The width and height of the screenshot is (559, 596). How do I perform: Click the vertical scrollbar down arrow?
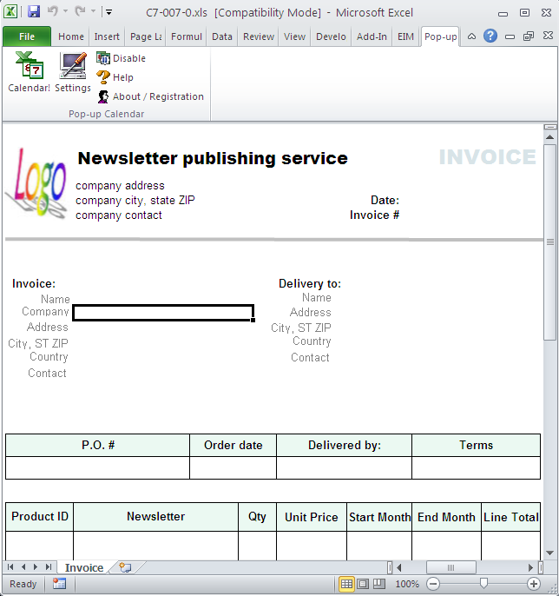click(549, 553)
